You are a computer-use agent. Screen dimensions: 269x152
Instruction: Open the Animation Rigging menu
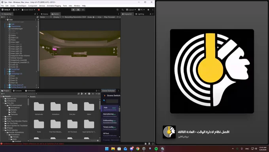pos(54,6)
